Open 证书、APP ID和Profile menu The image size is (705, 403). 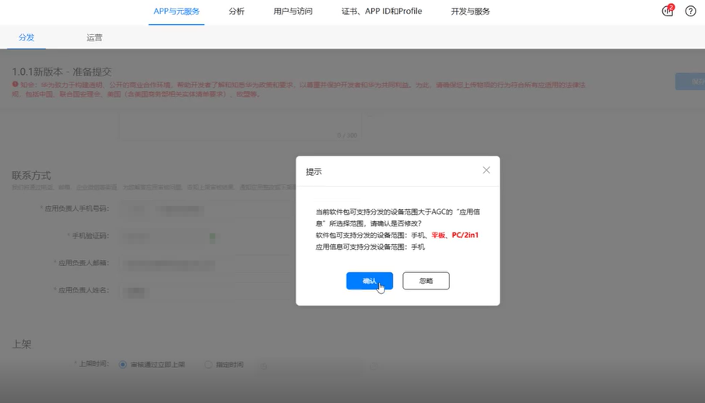381,12
